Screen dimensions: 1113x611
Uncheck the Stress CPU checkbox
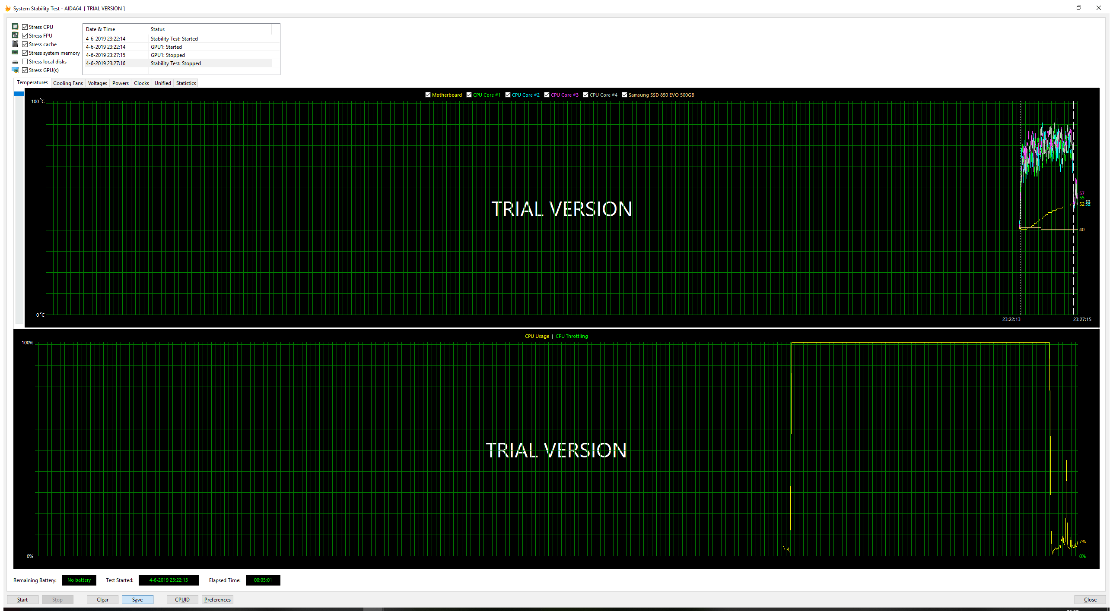click(x=25, y=27)
